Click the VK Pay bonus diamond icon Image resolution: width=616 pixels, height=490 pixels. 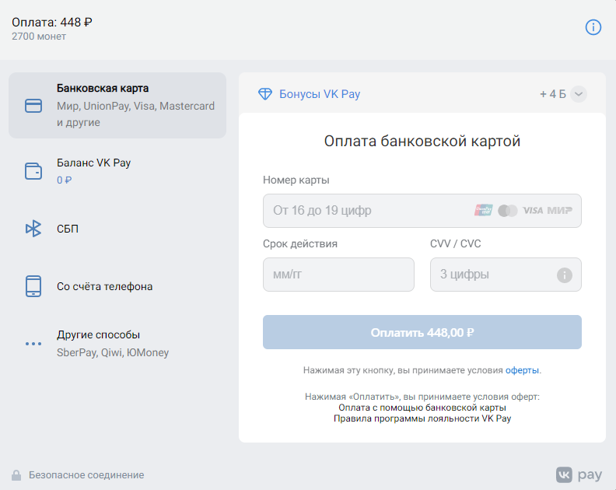265,94
